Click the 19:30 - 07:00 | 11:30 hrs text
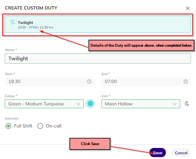 click(36, 27)
